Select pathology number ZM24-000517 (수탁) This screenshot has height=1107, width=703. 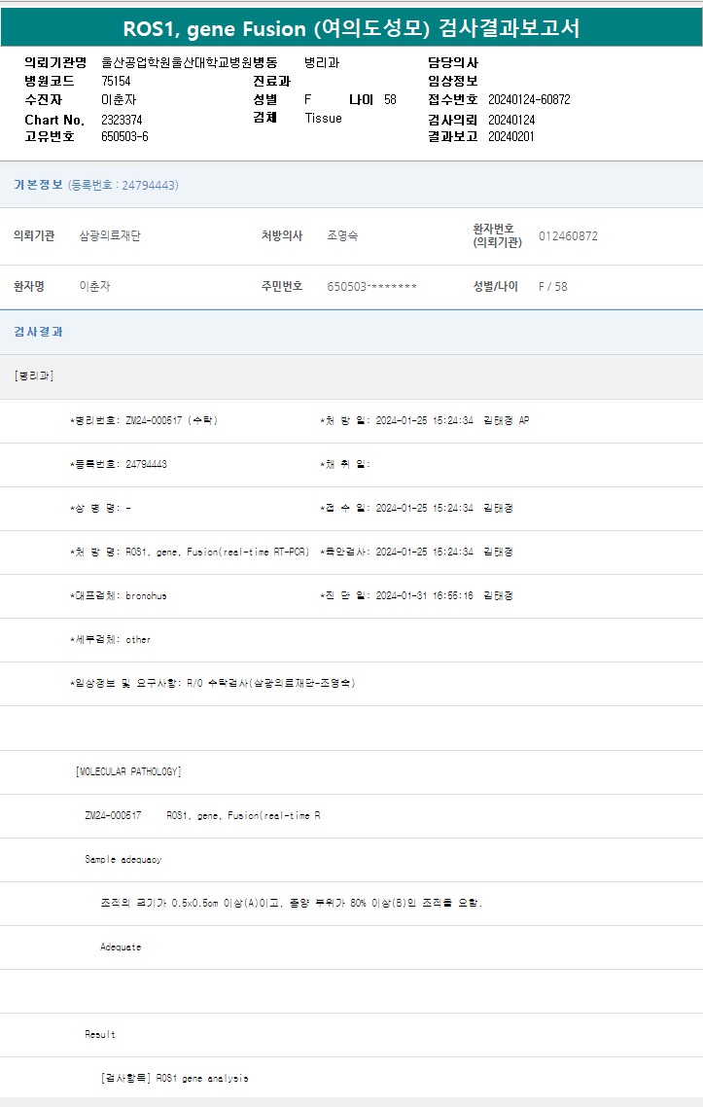click(171, 420)
